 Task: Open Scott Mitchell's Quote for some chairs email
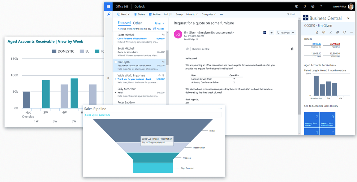click(139, 52)
